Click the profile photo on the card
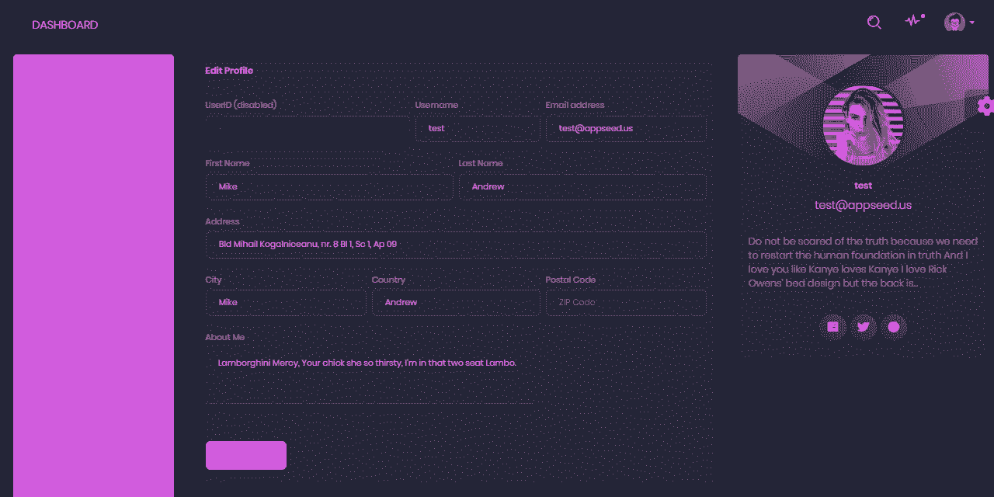 click(x=863, y=126)
